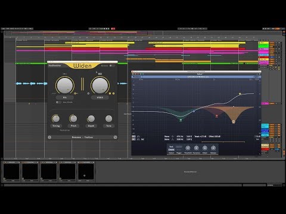The image size is (286, 214).
Task: Click the magenta track header in track list
Action: tap(263, 52)
